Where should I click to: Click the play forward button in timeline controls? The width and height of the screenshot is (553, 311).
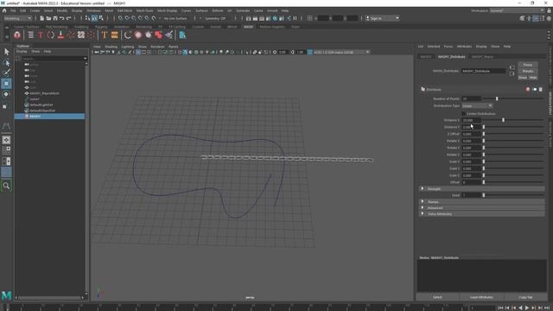[x=527, y=308]
